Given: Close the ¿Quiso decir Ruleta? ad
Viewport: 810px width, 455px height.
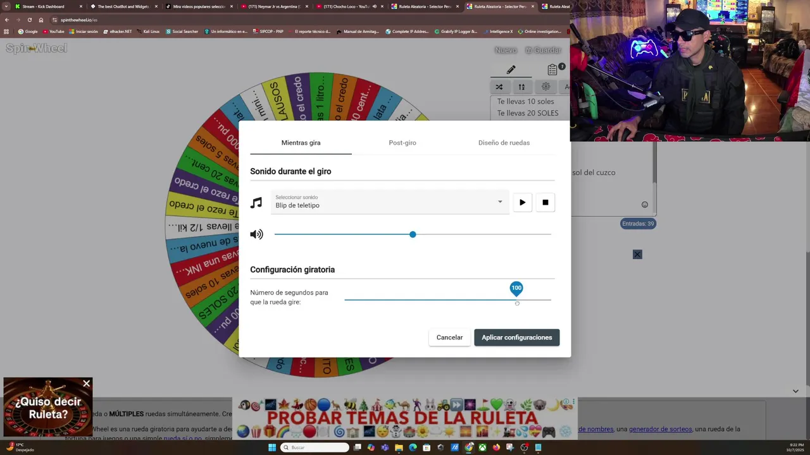Looking at the screenshot, I should click(87, 384).
